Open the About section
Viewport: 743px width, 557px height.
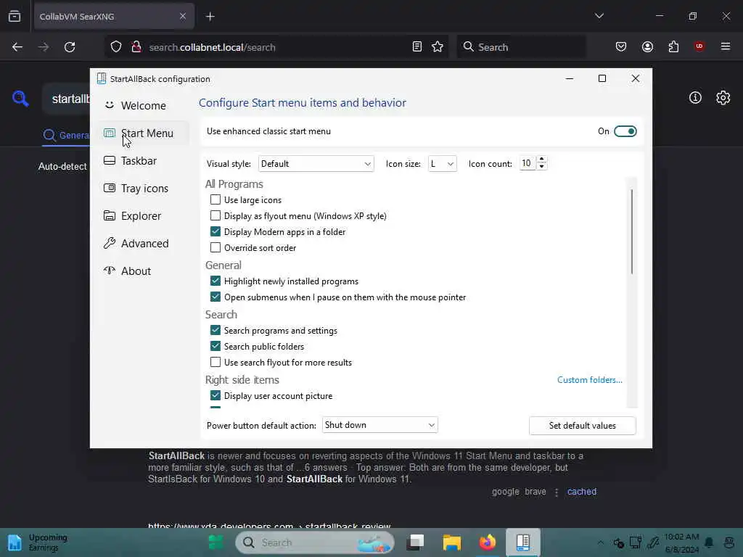[144, 271]
